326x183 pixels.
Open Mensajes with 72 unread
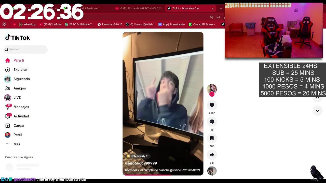coord(17,107)
